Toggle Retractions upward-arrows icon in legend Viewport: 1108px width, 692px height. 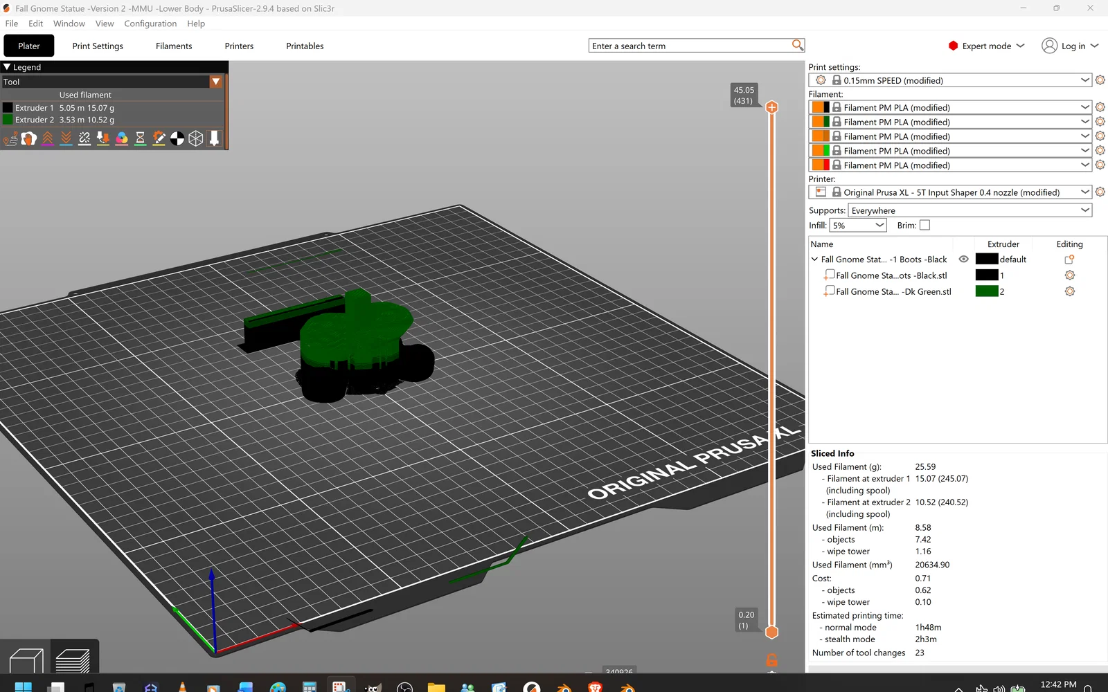(x=48, y=139)
